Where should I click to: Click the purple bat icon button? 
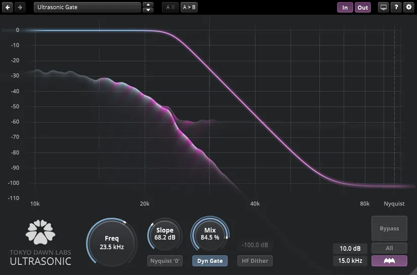[x=389, y=261]
